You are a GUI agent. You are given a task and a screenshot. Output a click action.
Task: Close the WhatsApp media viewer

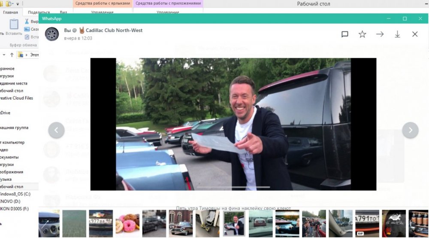tap(415, 34)
